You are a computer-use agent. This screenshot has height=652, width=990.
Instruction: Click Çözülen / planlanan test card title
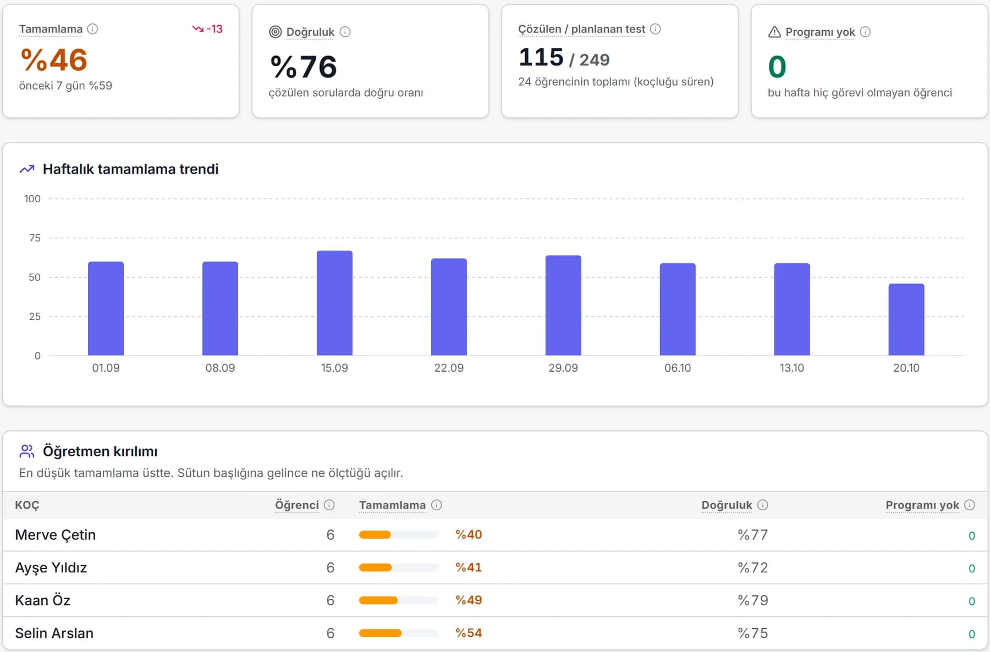point(581,29)
